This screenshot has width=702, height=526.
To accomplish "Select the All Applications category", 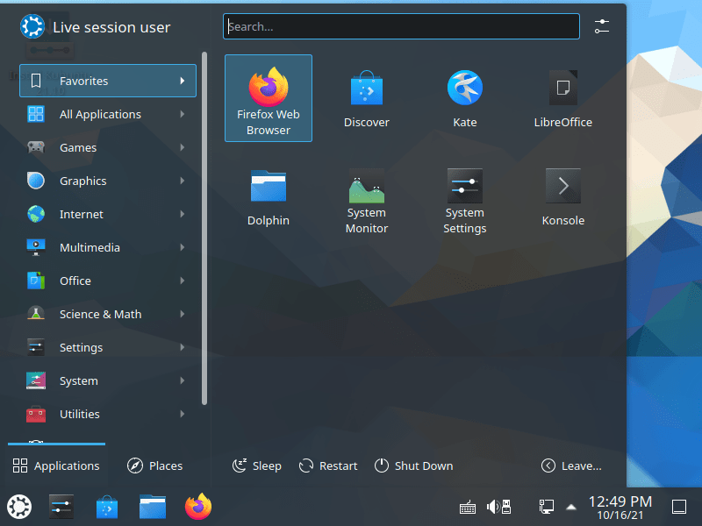I will click(107, 115).
